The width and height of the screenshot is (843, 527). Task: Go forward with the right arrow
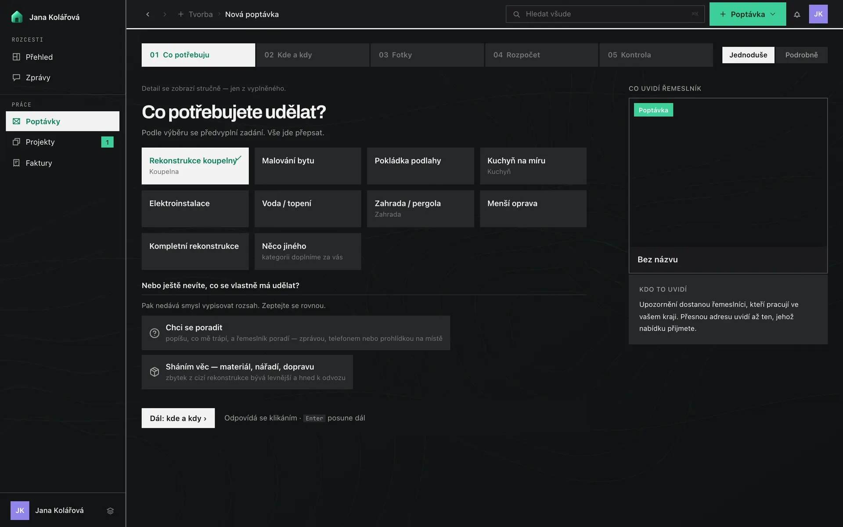pos(165,14)
